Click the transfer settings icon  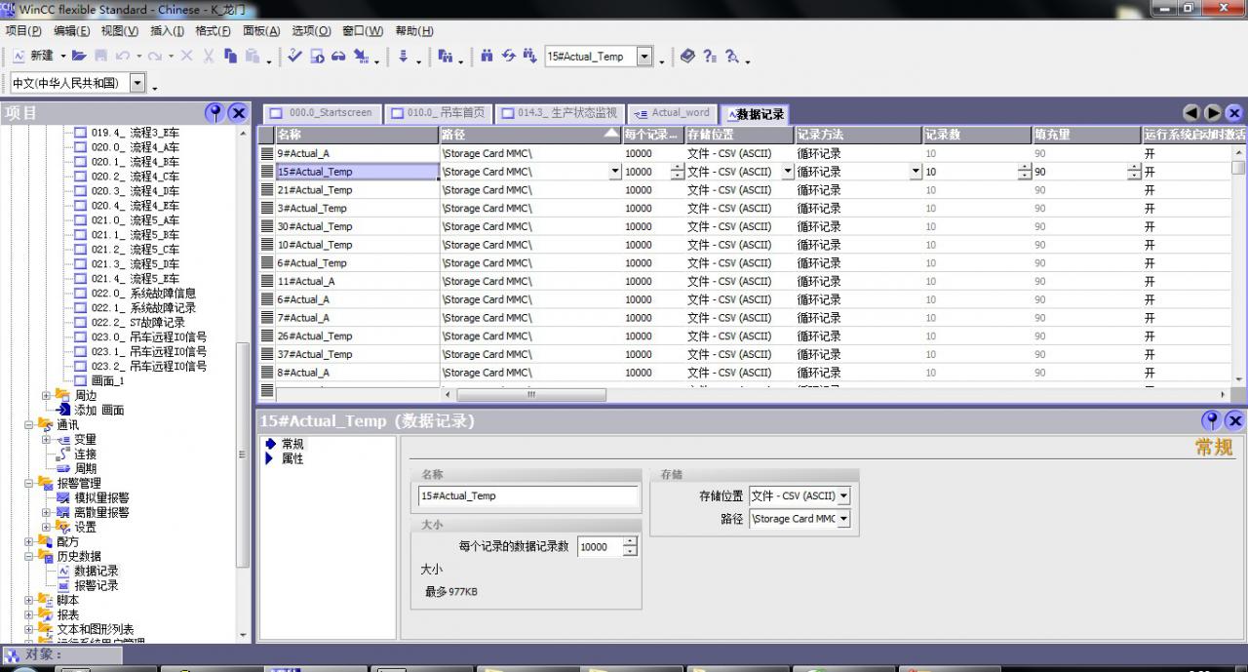(361, 57)
